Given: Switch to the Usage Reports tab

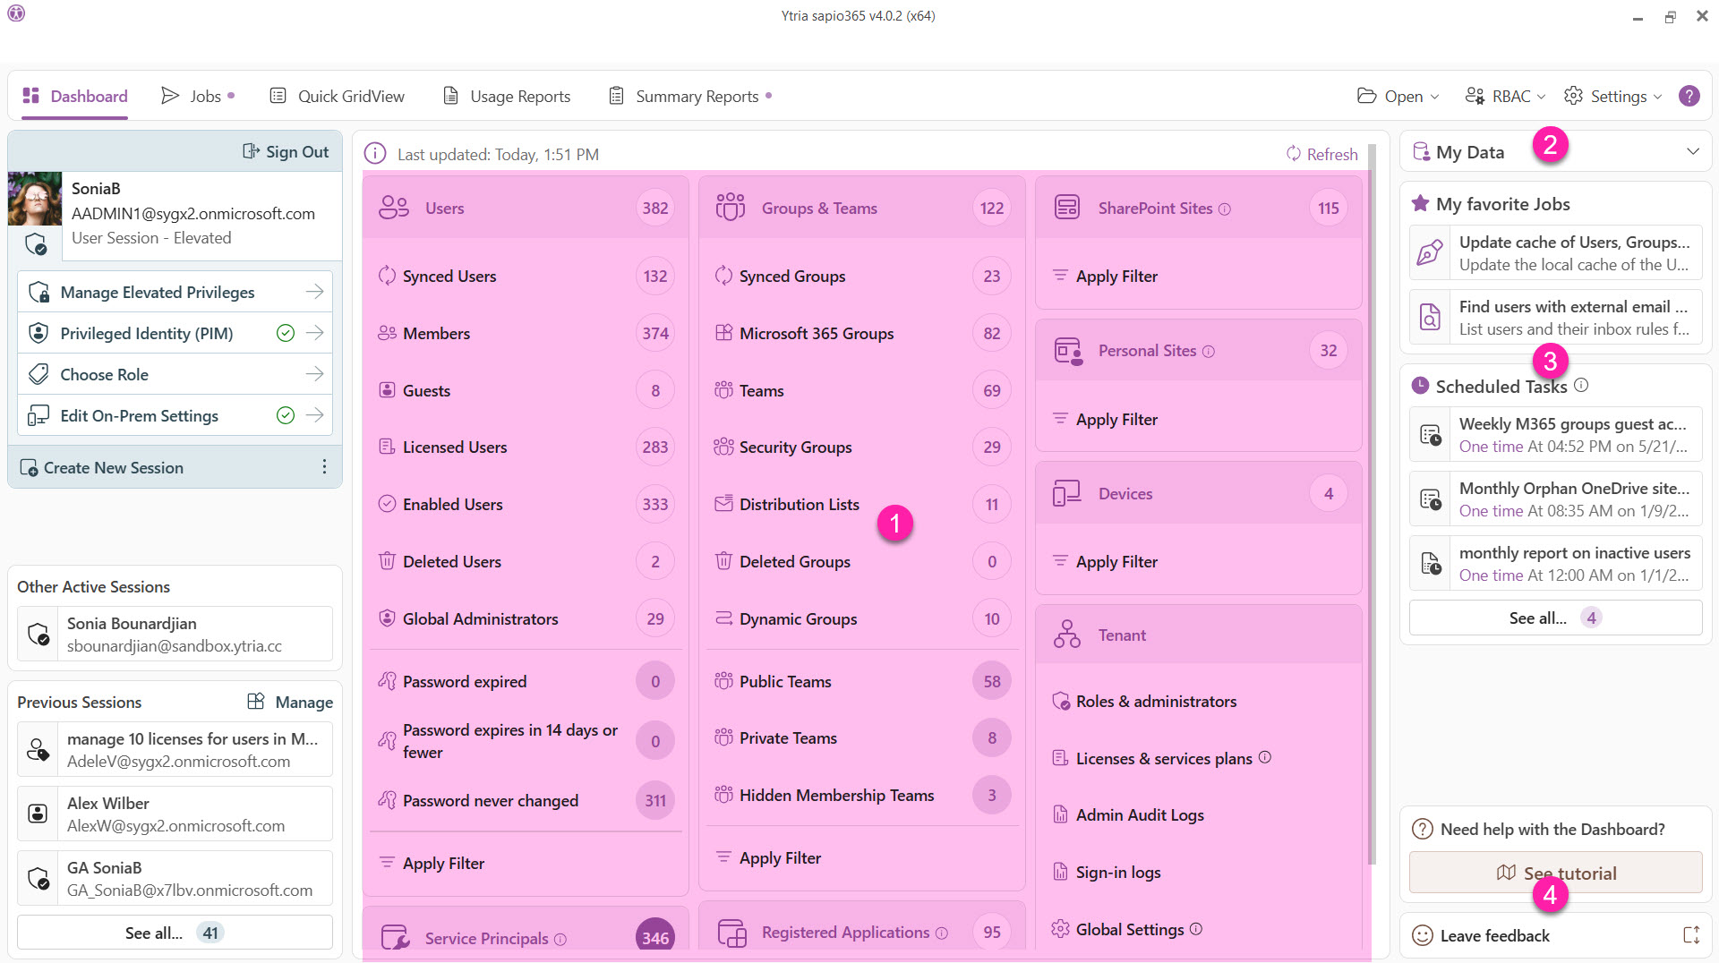Looking at the screenshot, I should [x=507, y=96].
